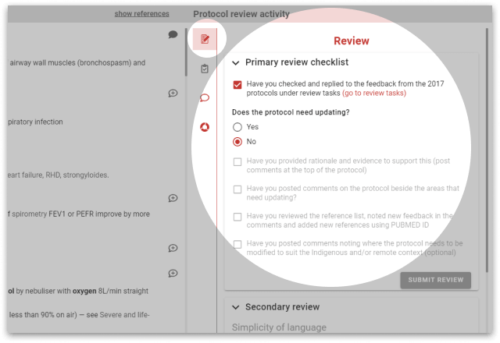Add comment above the nebuliser oxygen line
This screenshot has width=500, height=343.
173,274
